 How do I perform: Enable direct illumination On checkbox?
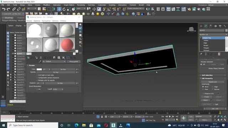pyautogui.click(x=37, y=89)
